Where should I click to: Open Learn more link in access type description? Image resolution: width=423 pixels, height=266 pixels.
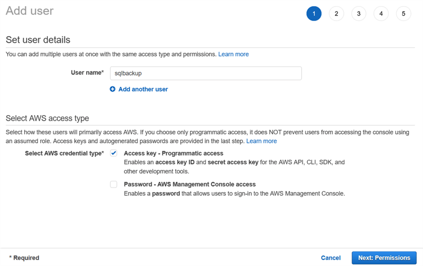click(261, 141)
